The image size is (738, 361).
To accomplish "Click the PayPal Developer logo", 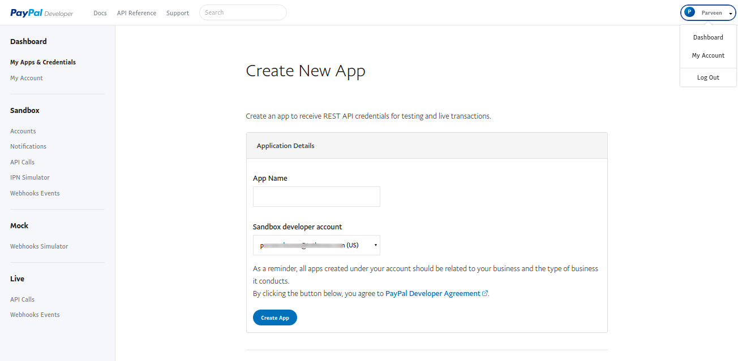I will [42, 13].
